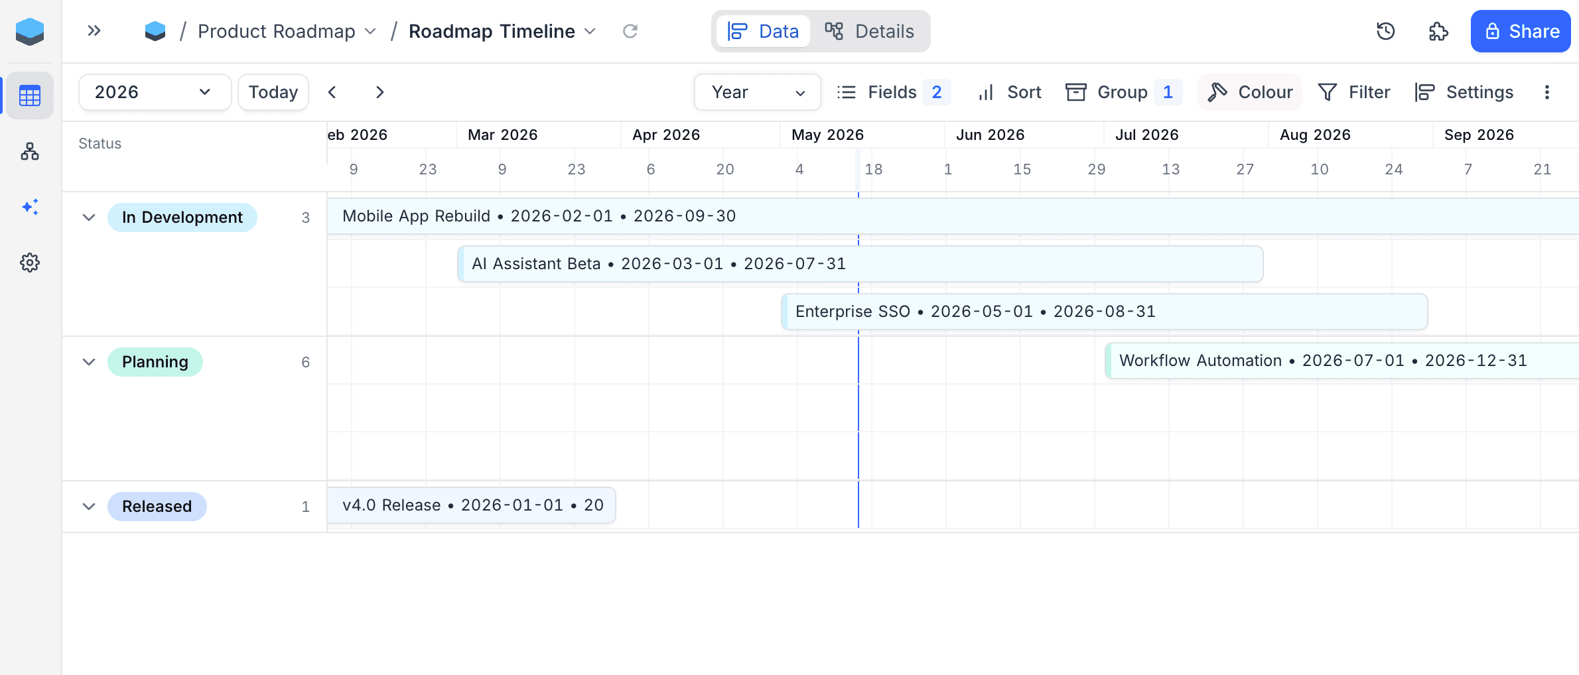Open the AI sparkles icon in sidebar
1579x675 pixels.
coord(30,207)
